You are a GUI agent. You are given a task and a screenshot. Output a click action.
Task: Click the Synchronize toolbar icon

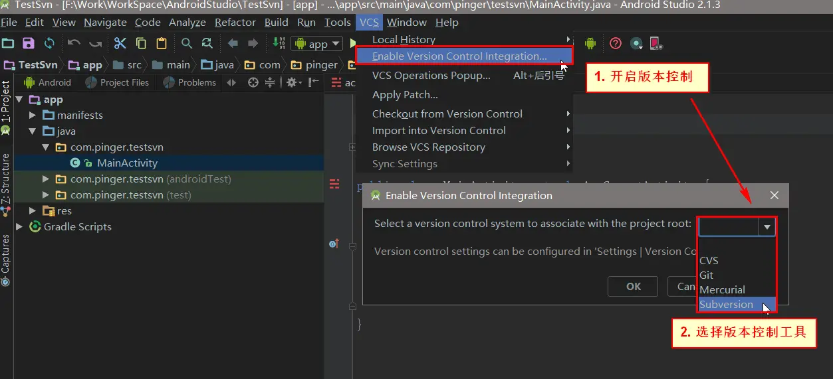point(49,44)
